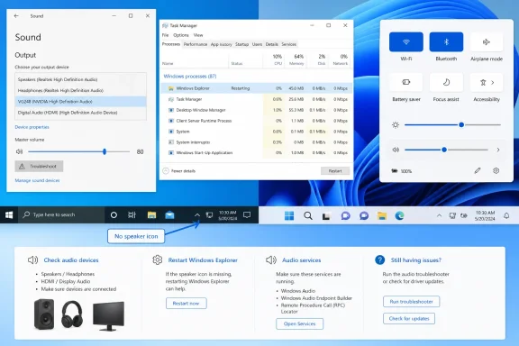Open File Explorer folder on light taskbar

pos(382,216)
